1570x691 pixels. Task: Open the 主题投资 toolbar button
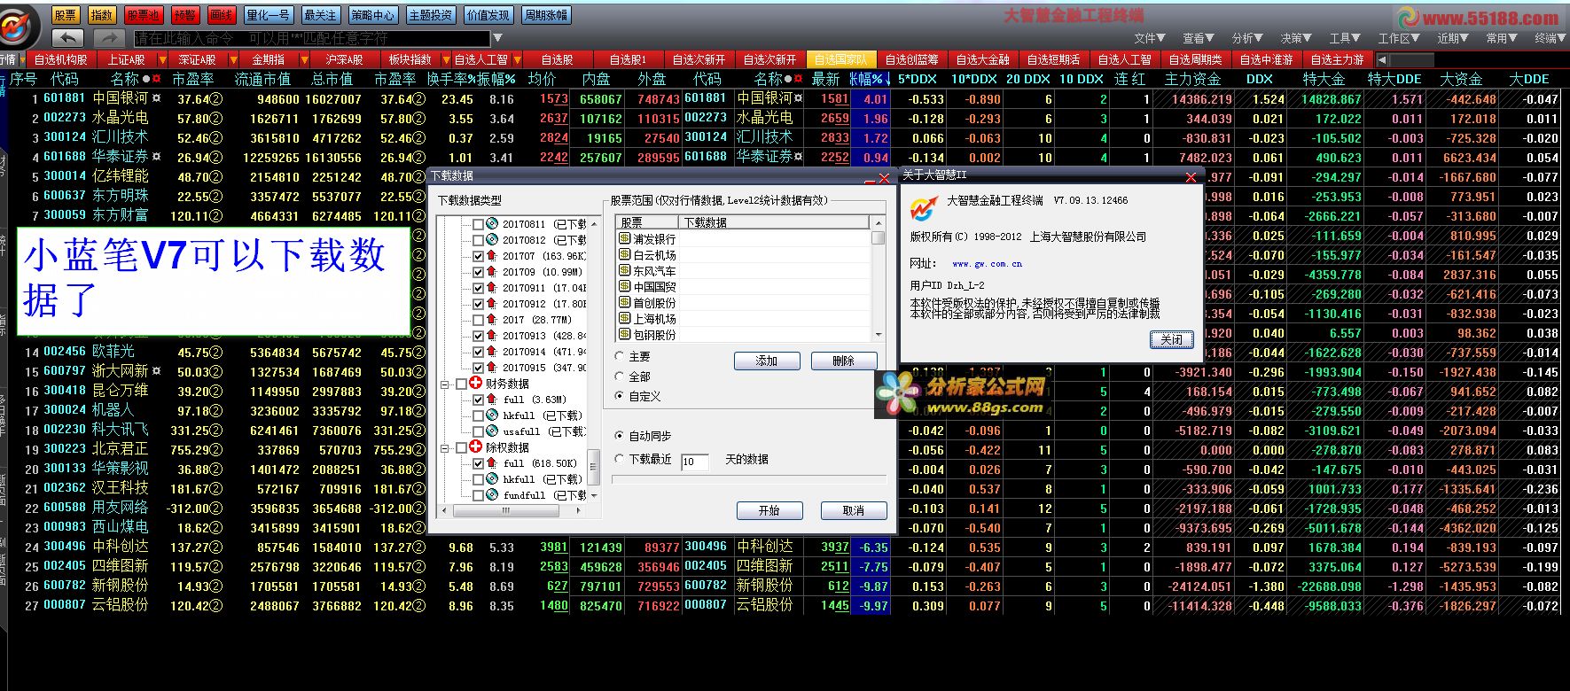(431, 15)
